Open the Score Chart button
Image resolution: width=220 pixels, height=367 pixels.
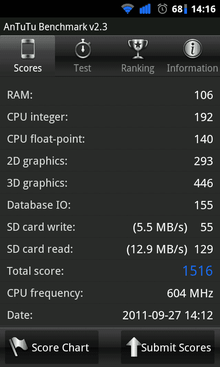[52, 347]
